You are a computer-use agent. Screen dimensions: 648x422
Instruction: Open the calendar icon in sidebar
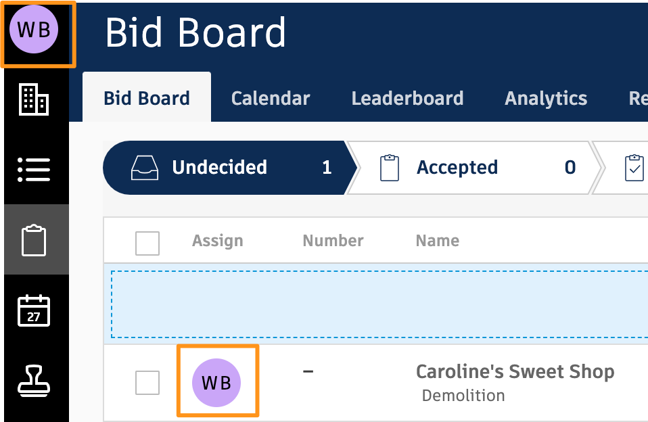pyautogui.click(x=34, y=310)
